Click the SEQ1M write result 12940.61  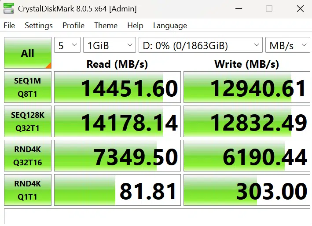247,87
